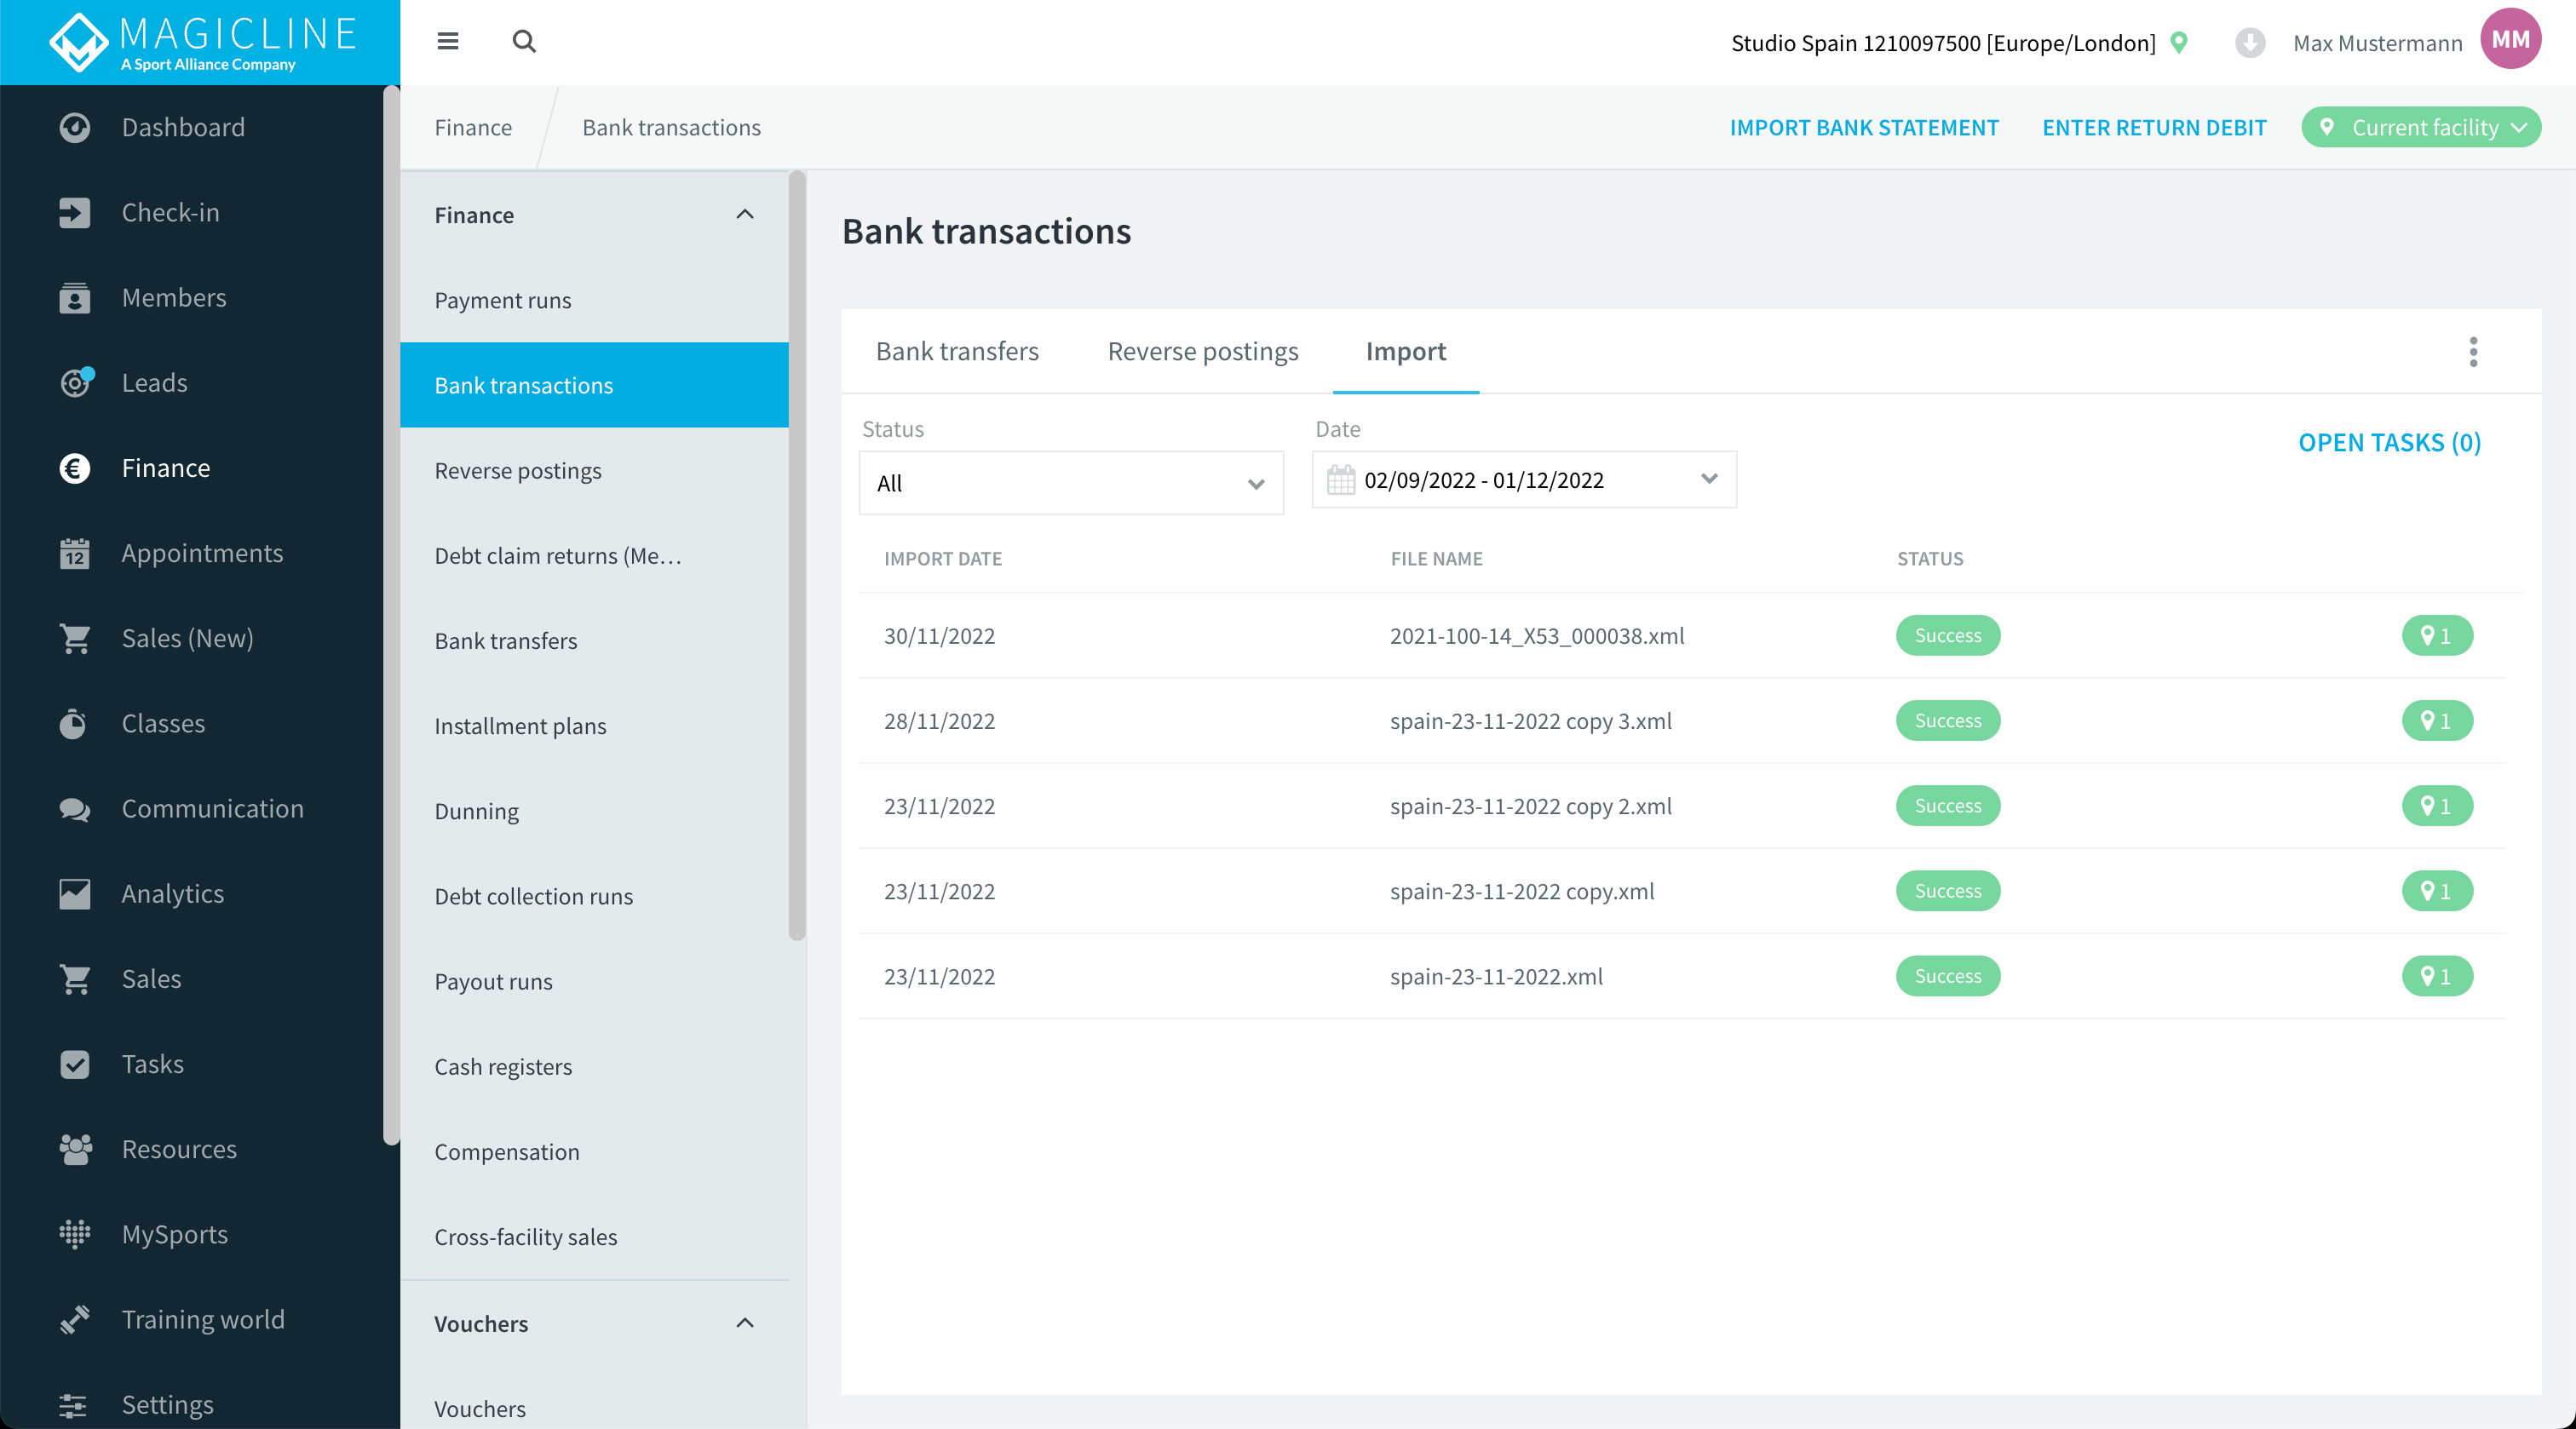
Task: Click Studio Spain 1210097500 facility text
Action: (1943, 43)
